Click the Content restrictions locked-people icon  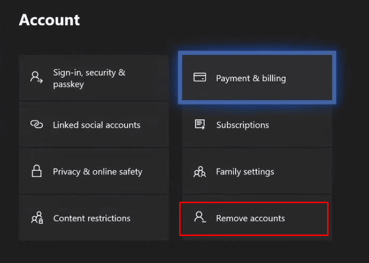(37, 218)
